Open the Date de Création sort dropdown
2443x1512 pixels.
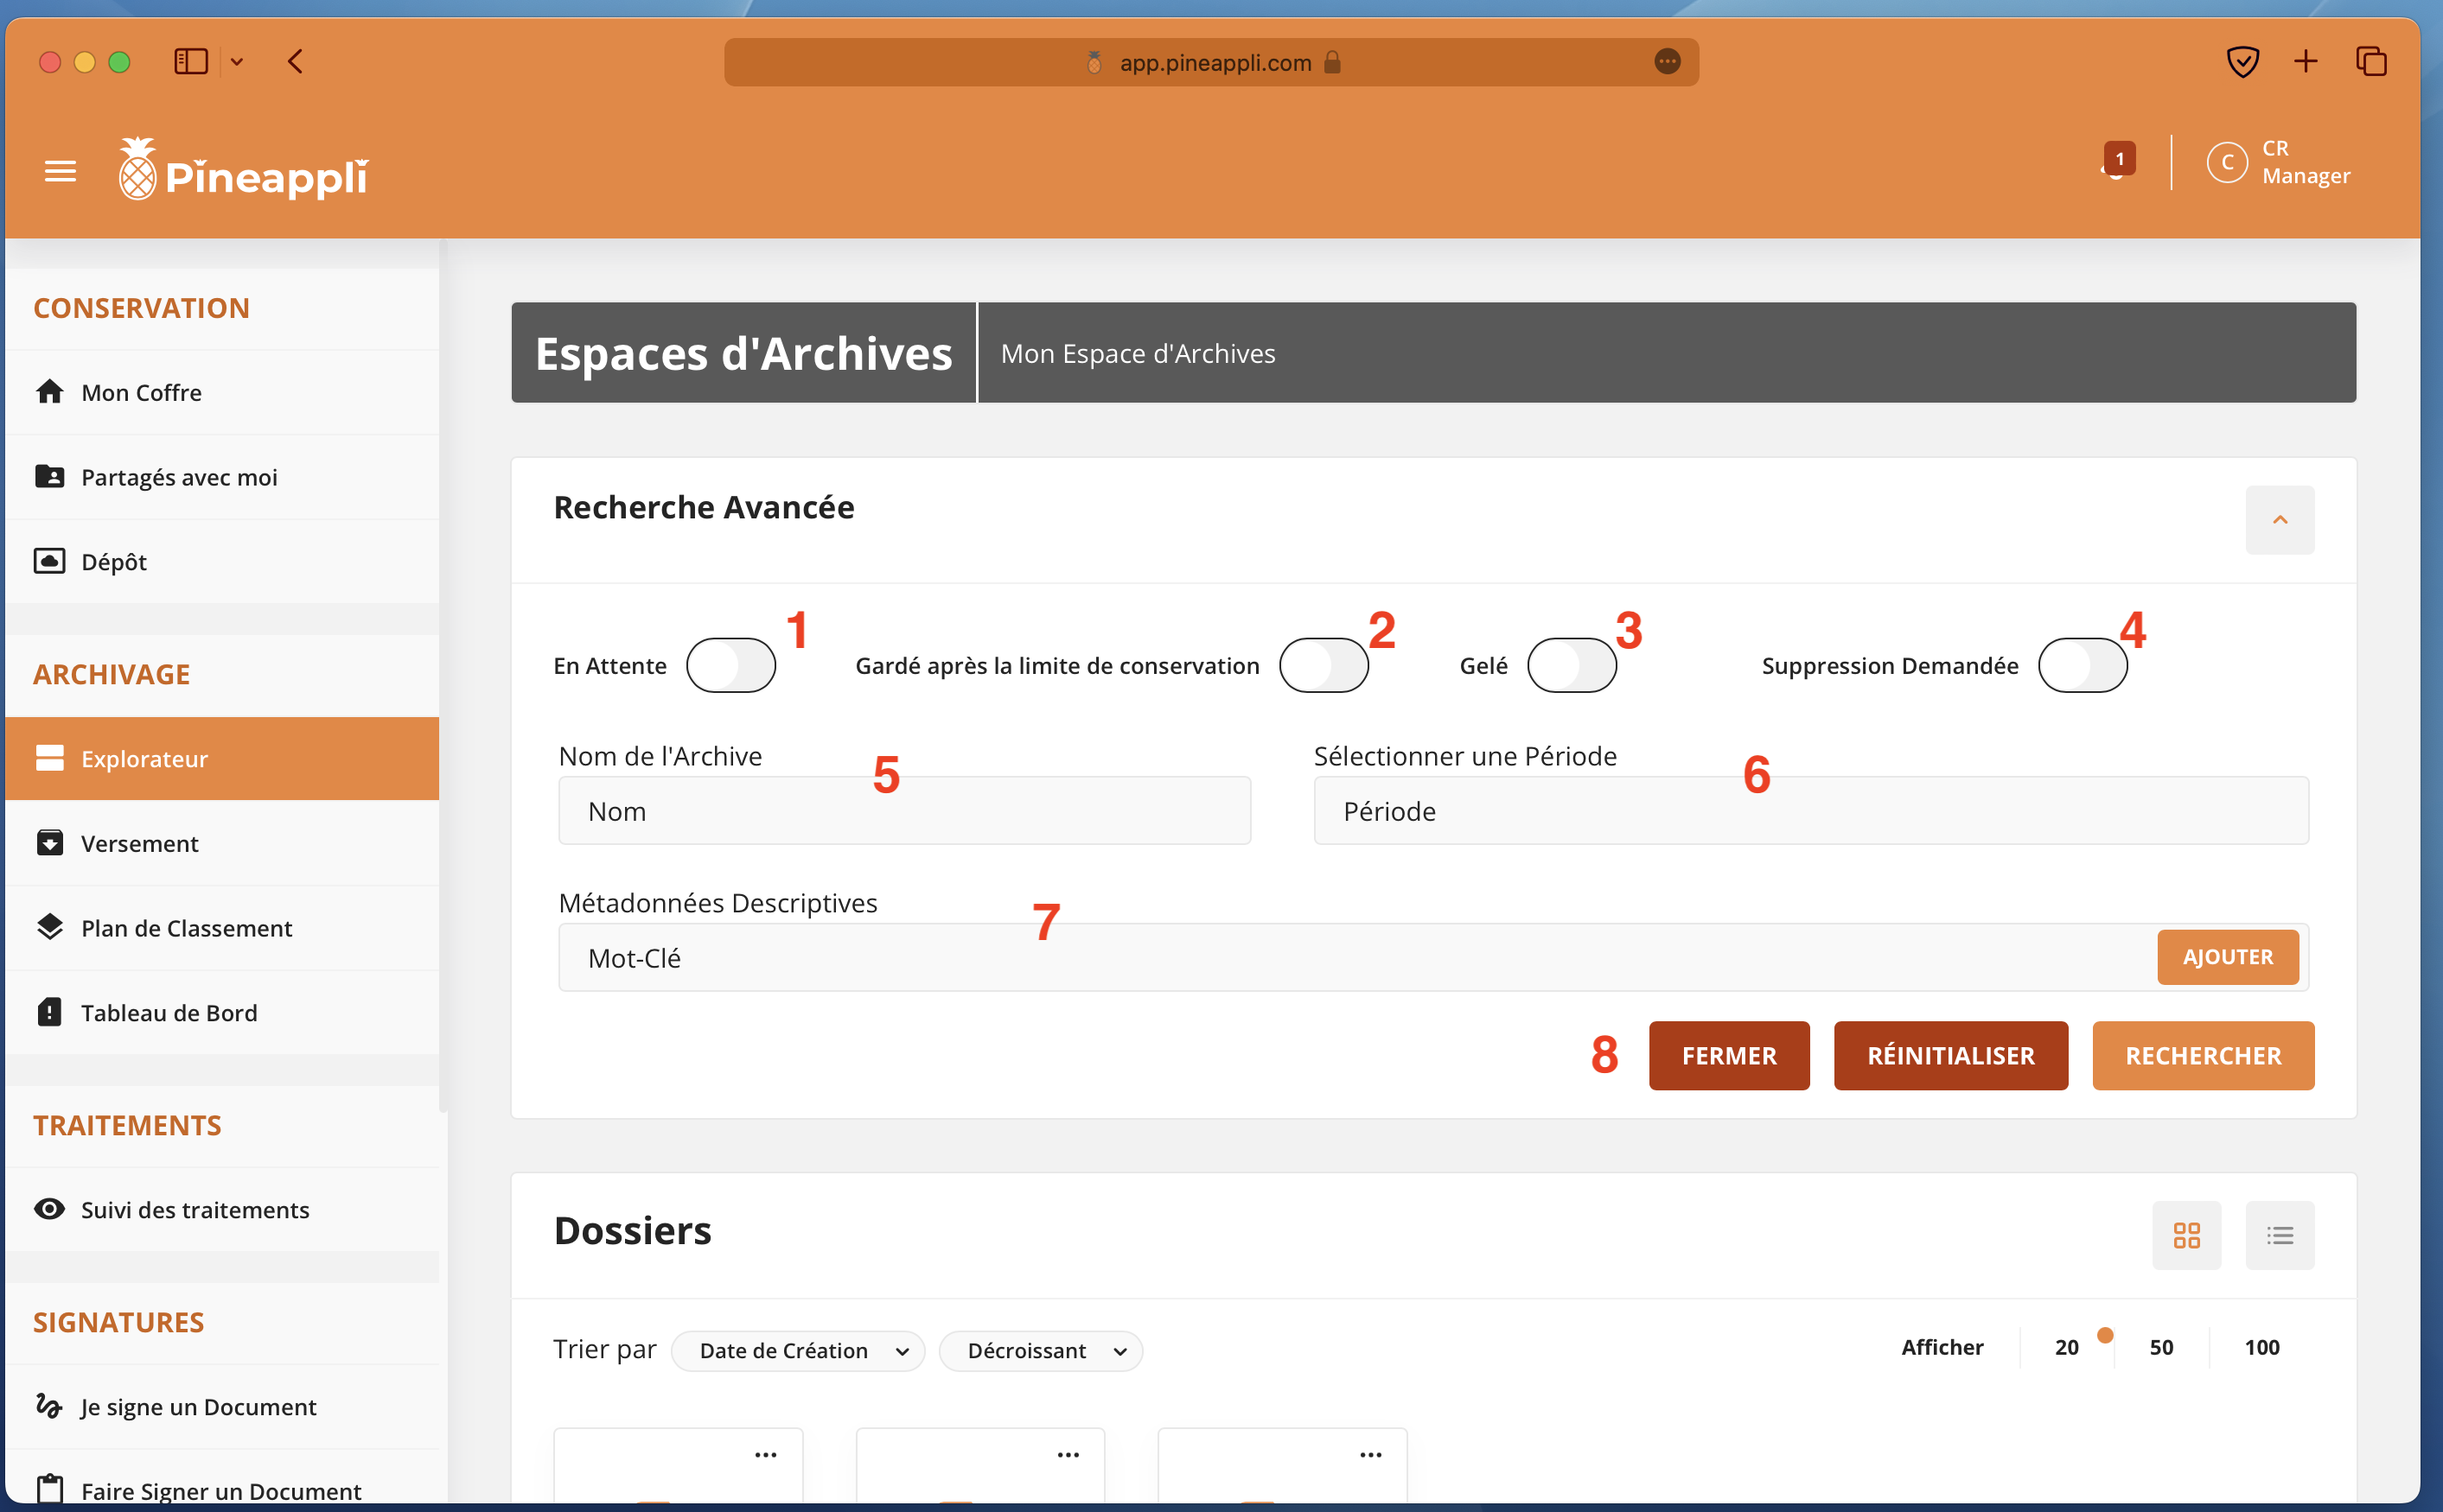(797, 1351)
